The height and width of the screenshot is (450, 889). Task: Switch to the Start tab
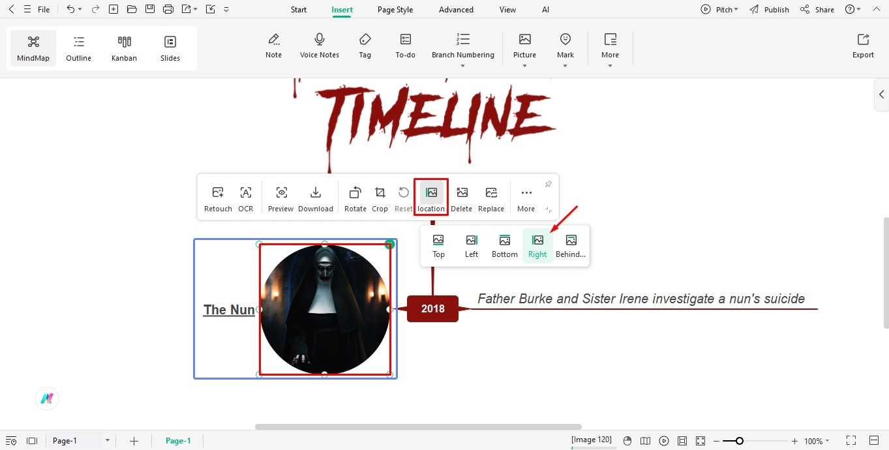pos(299,10)
